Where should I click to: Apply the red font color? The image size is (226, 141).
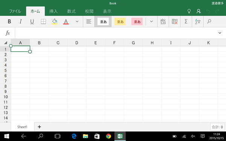[66, 21]
